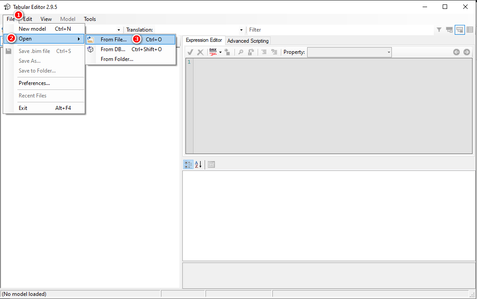Close the Tabular Editor window
This screenshot has width=477, height=299.
coord(465,7)
